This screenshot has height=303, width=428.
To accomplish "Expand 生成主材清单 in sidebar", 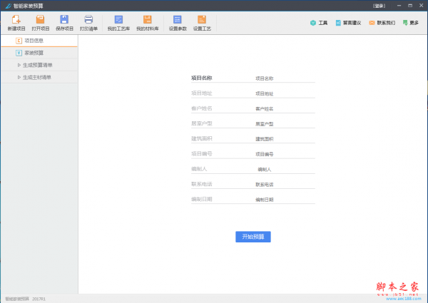I will 37,77.
